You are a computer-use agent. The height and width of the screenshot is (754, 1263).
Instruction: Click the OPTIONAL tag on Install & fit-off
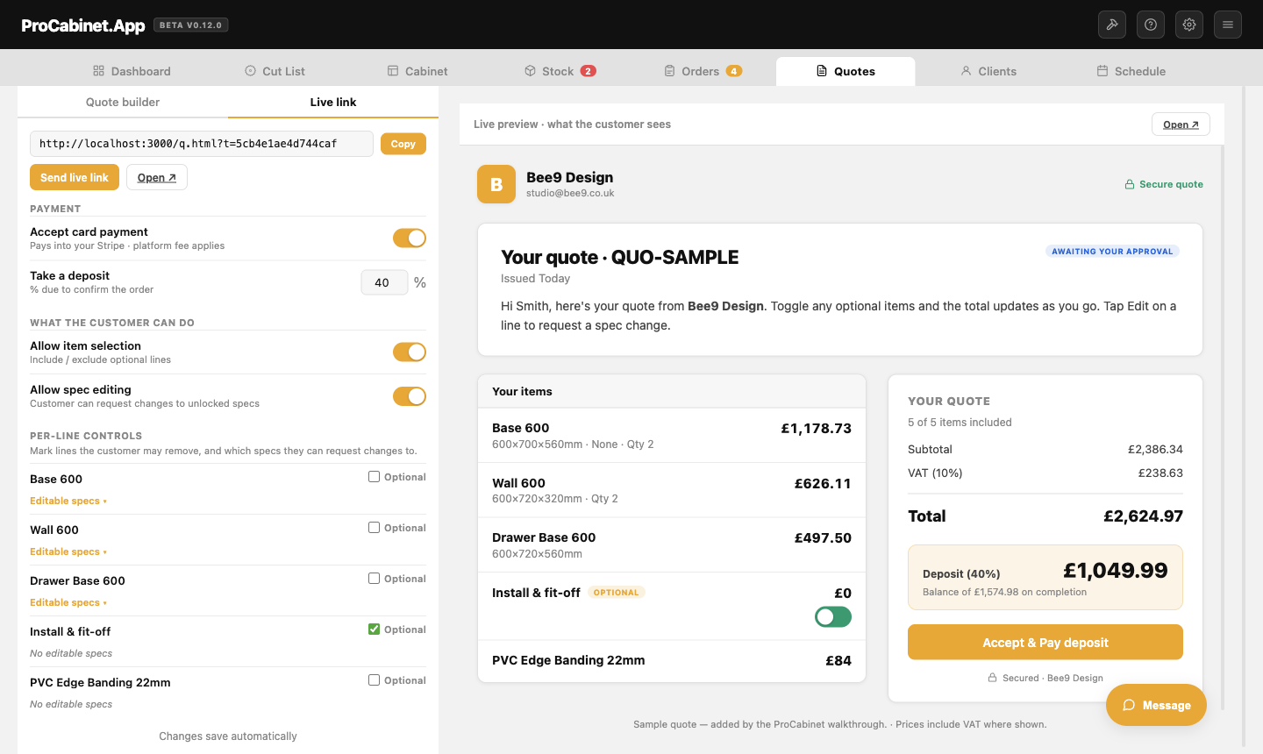coord(617,593)
